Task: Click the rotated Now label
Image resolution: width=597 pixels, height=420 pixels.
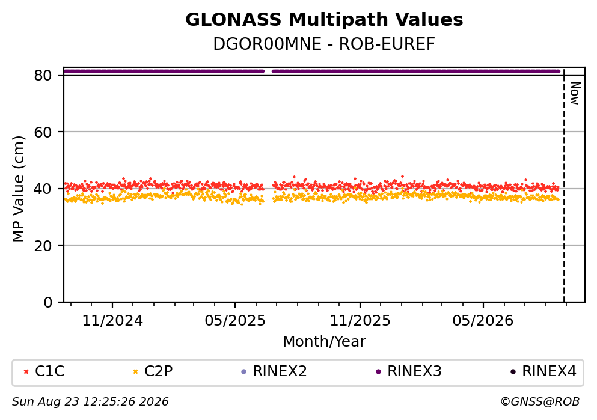Action: (575, 93)
